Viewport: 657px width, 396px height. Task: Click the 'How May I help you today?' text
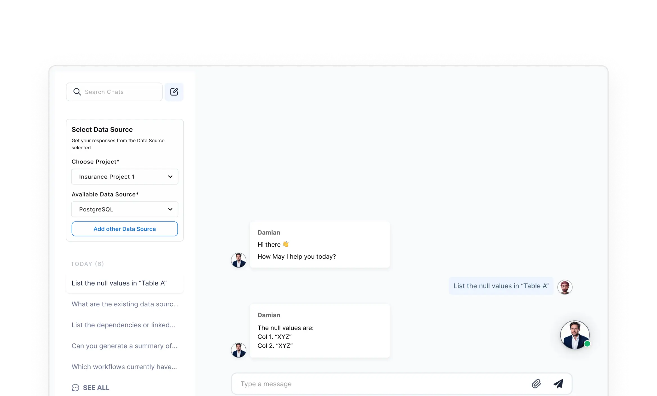[x=296, y=256]
